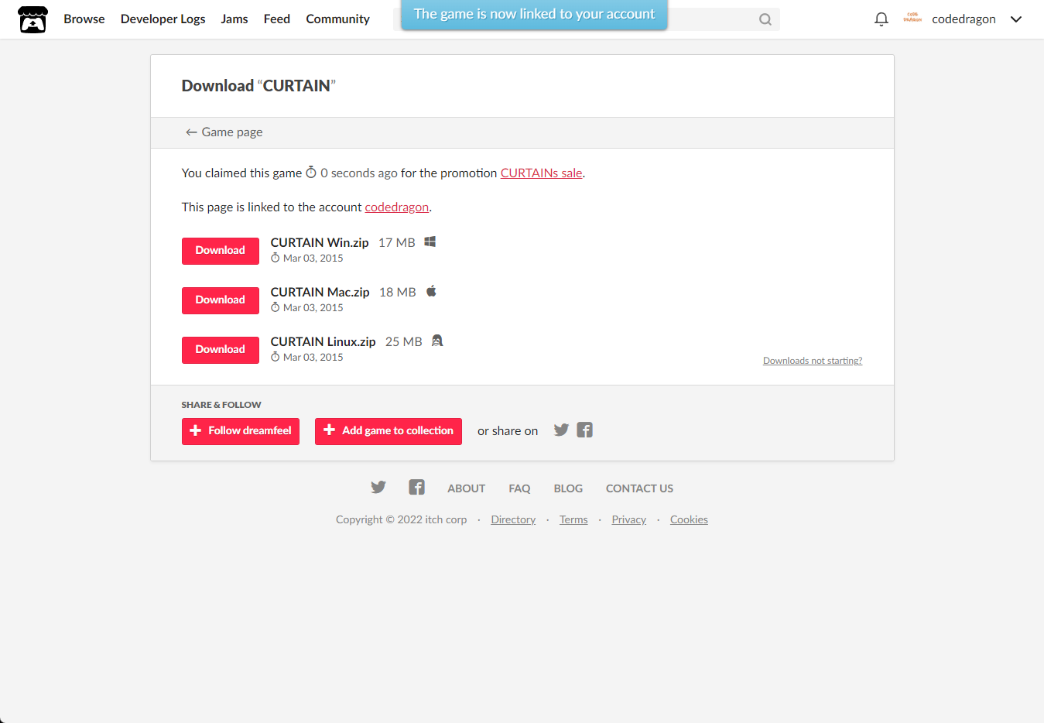Go to Browse in the navigation

coord(84,19)
